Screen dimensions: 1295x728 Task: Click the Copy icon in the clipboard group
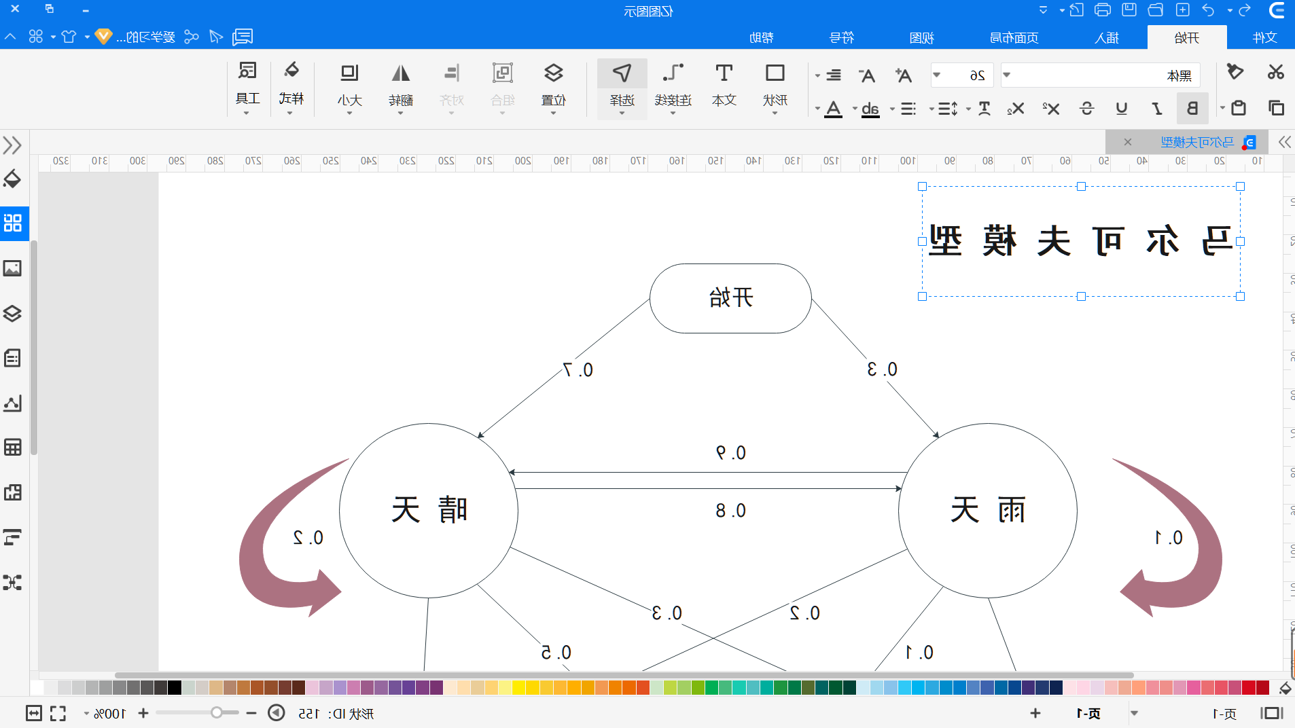click(1275, 108)
